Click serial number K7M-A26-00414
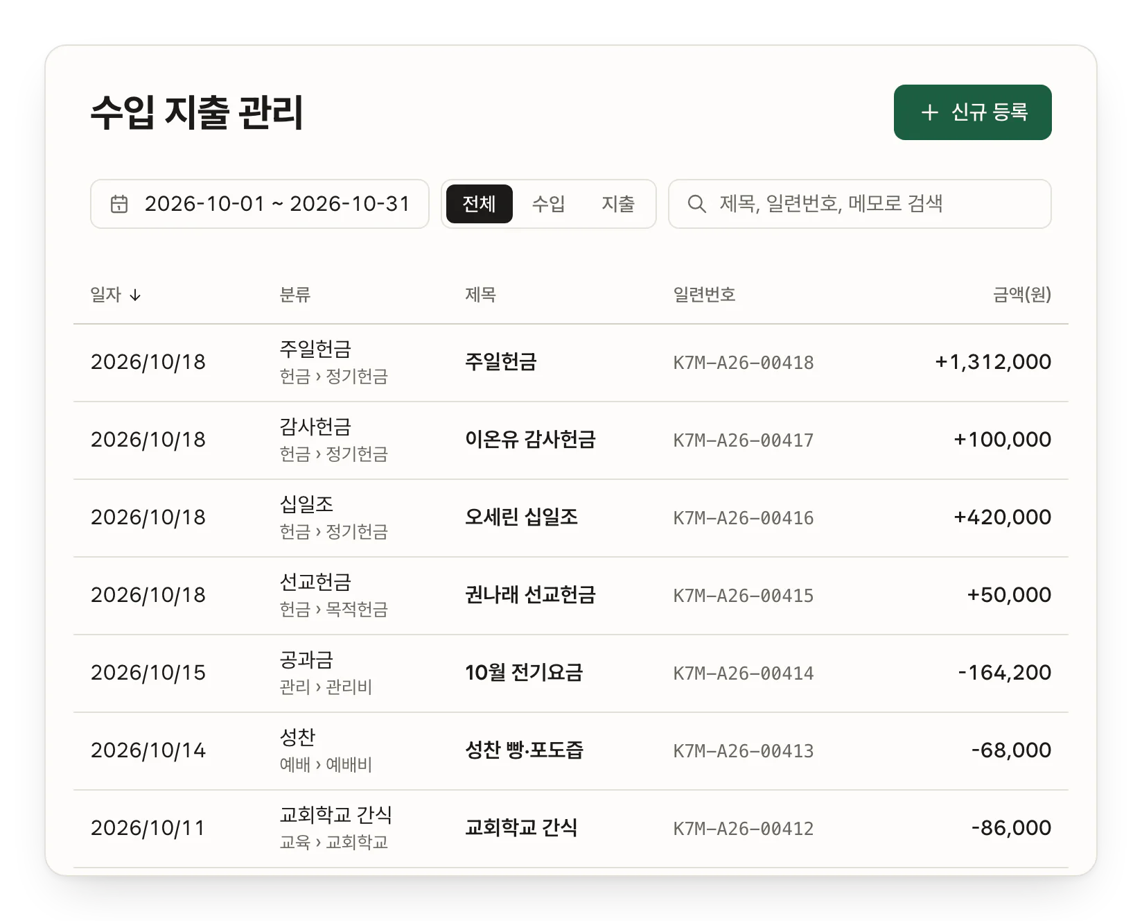The width and height of the screenshot is (1142, 921). coord(744,673)
